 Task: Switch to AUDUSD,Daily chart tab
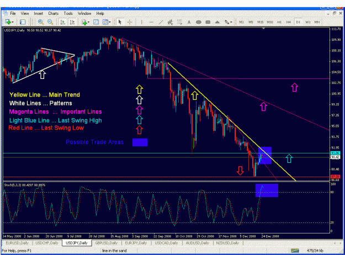(197, 243)
